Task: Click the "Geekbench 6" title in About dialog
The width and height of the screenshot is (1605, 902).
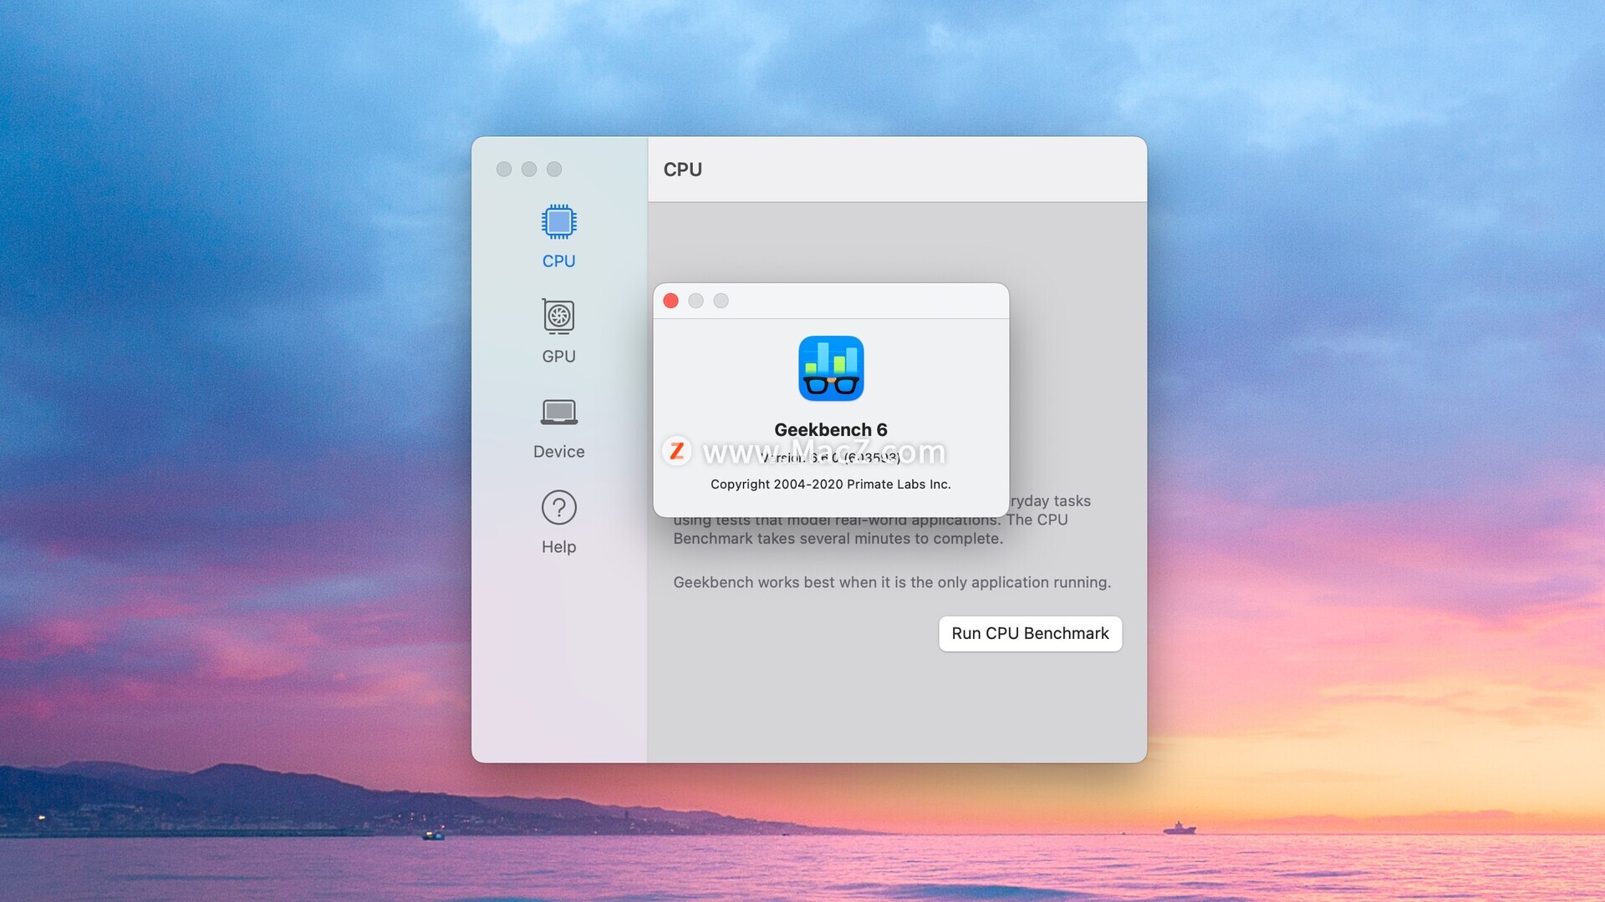Action: point(830,429)
